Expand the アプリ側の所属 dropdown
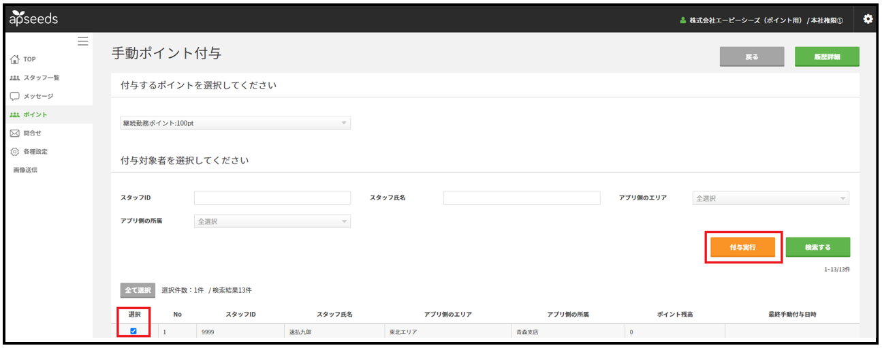The height and width of the screenshot is (348, 882). click(x=272, y=221)
